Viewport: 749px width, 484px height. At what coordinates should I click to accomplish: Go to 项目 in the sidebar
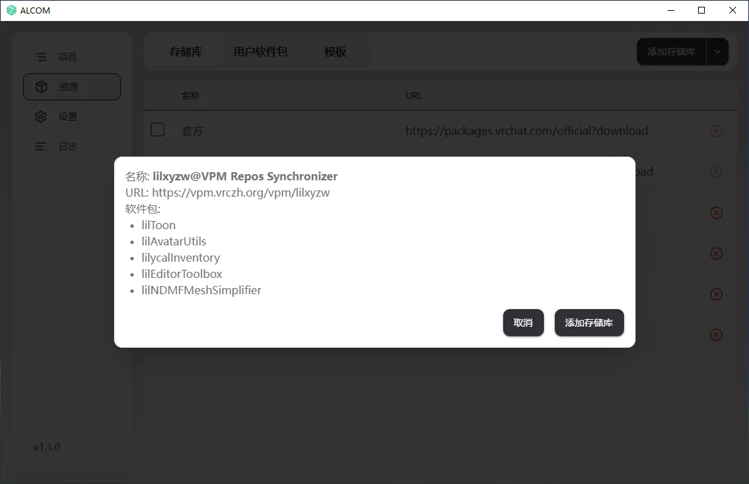[72, 57]
